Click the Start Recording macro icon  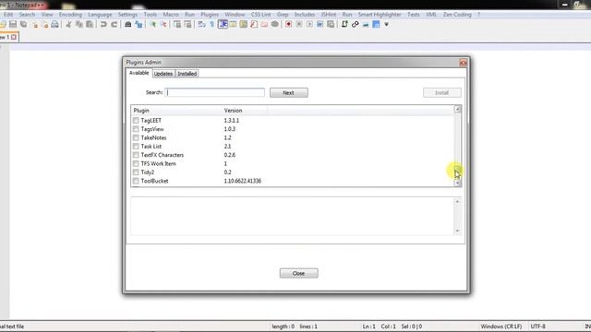[288, 25]
